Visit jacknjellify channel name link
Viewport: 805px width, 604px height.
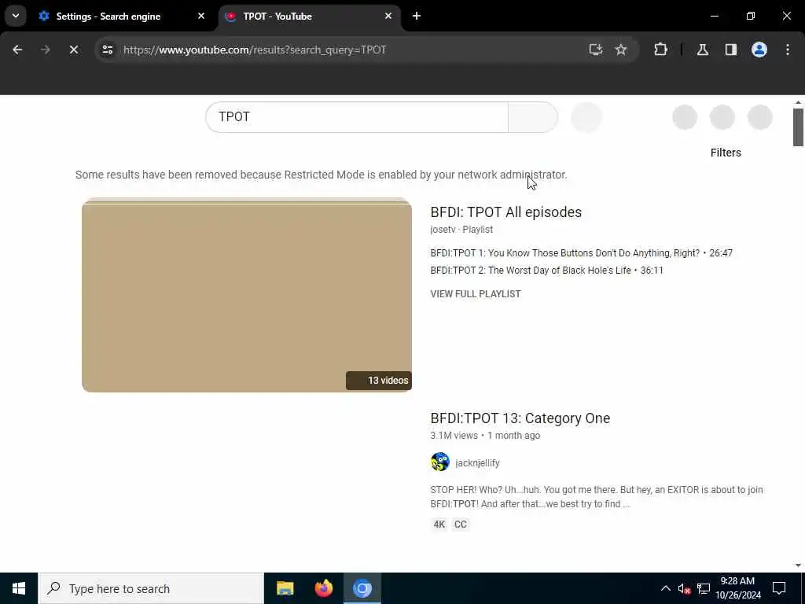(477, 462)
